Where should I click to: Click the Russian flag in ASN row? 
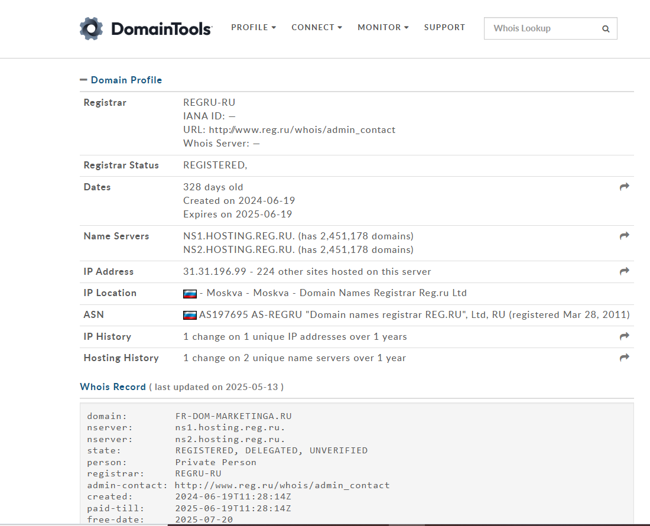[190, 315]
